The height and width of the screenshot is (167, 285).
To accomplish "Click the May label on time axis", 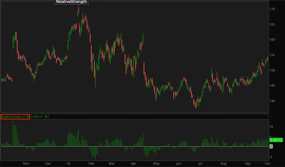I will tap(156, 163).
